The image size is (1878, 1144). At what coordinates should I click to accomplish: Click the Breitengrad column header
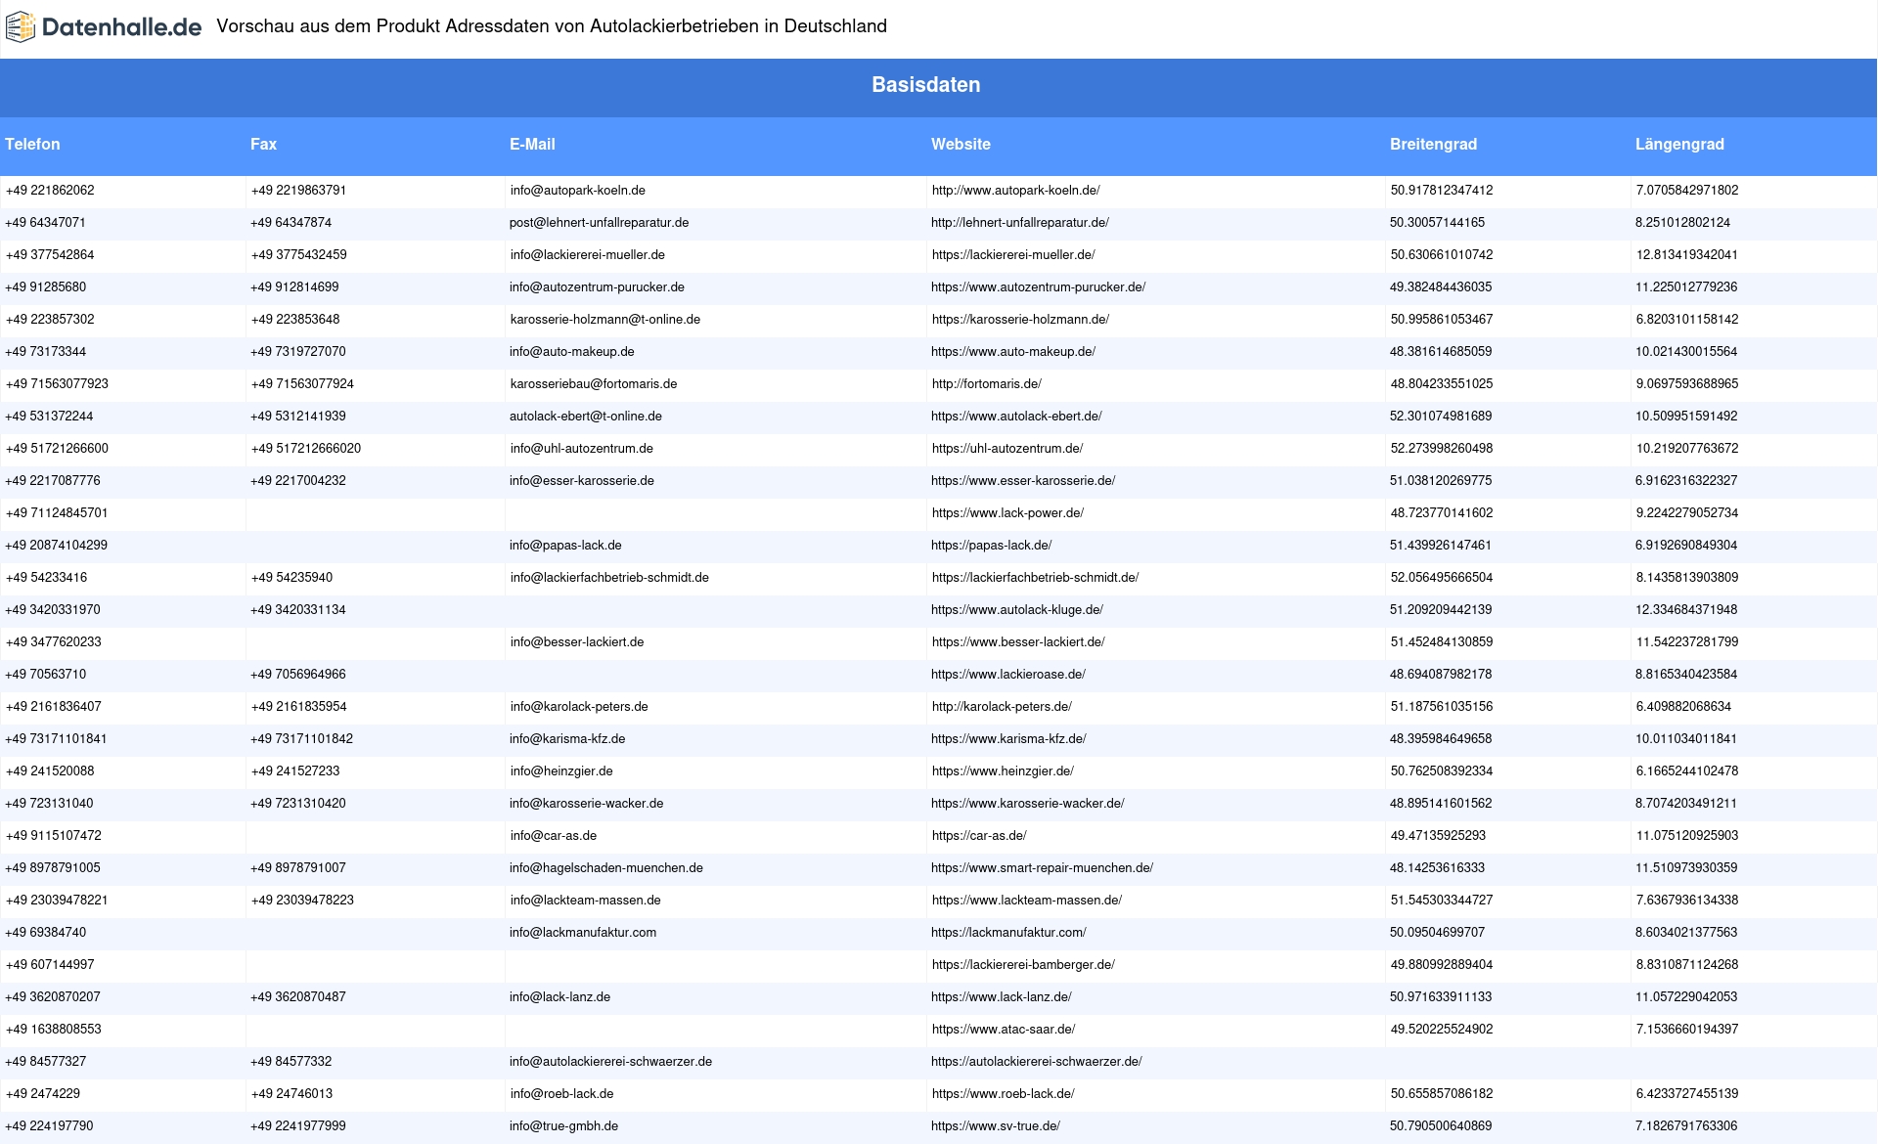pos(1433,145)
